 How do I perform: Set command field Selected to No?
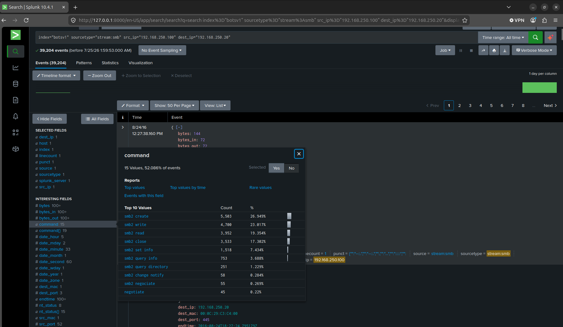point(292,168)
